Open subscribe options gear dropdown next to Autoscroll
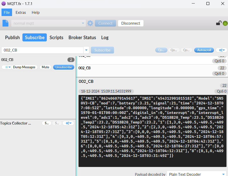Image resolution: width=228 pixels, height=176 pixels. point(222,50)
